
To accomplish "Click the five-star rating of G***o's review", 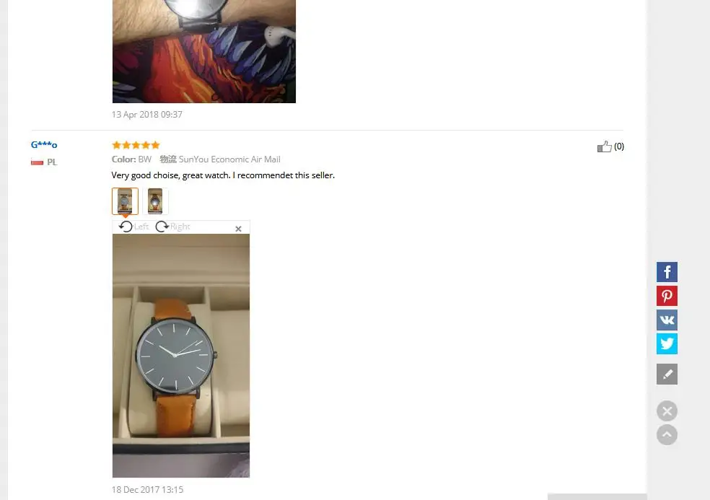I will [x=136, y=145].
